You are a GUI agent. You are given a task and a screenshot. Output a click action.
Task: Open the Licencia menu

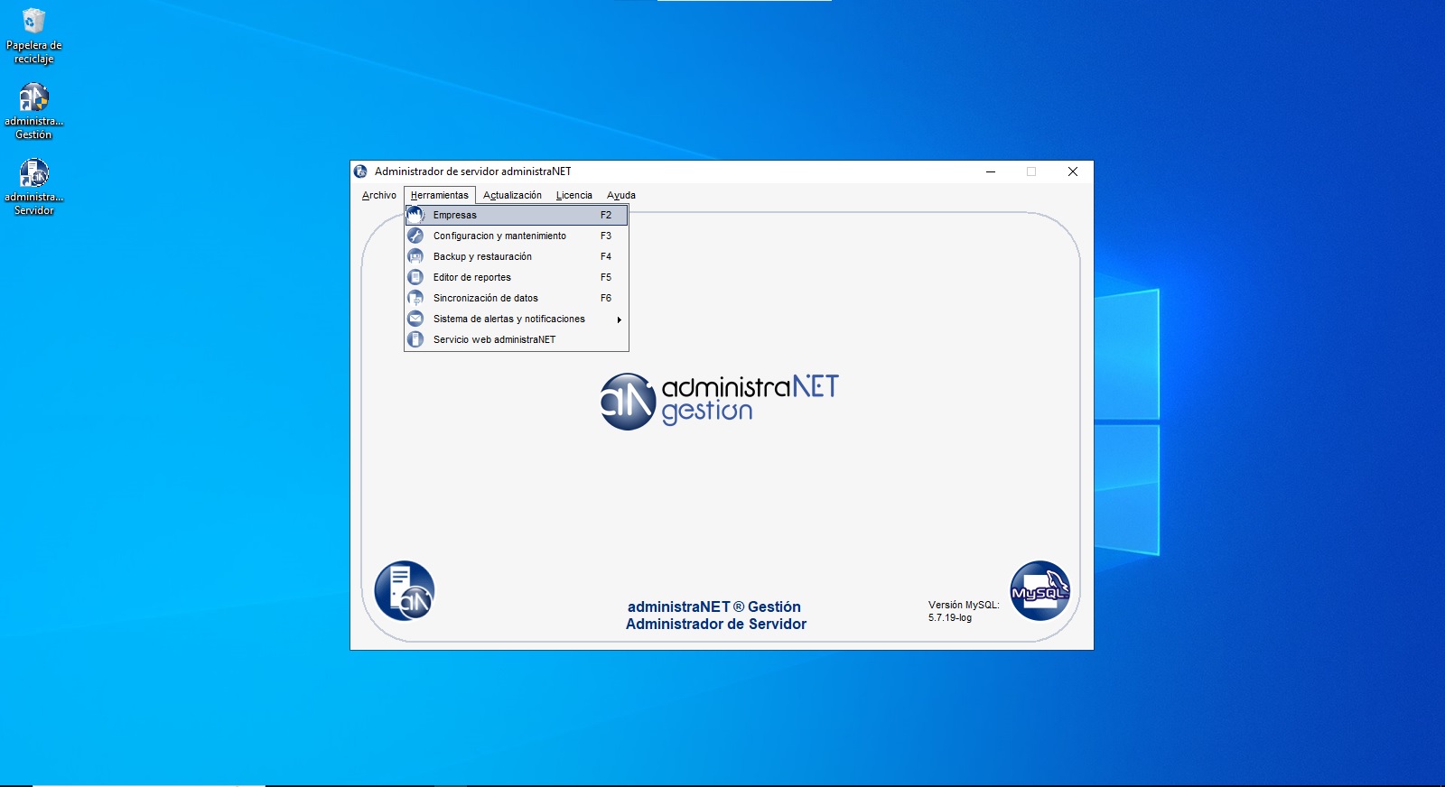pos(574,195)
